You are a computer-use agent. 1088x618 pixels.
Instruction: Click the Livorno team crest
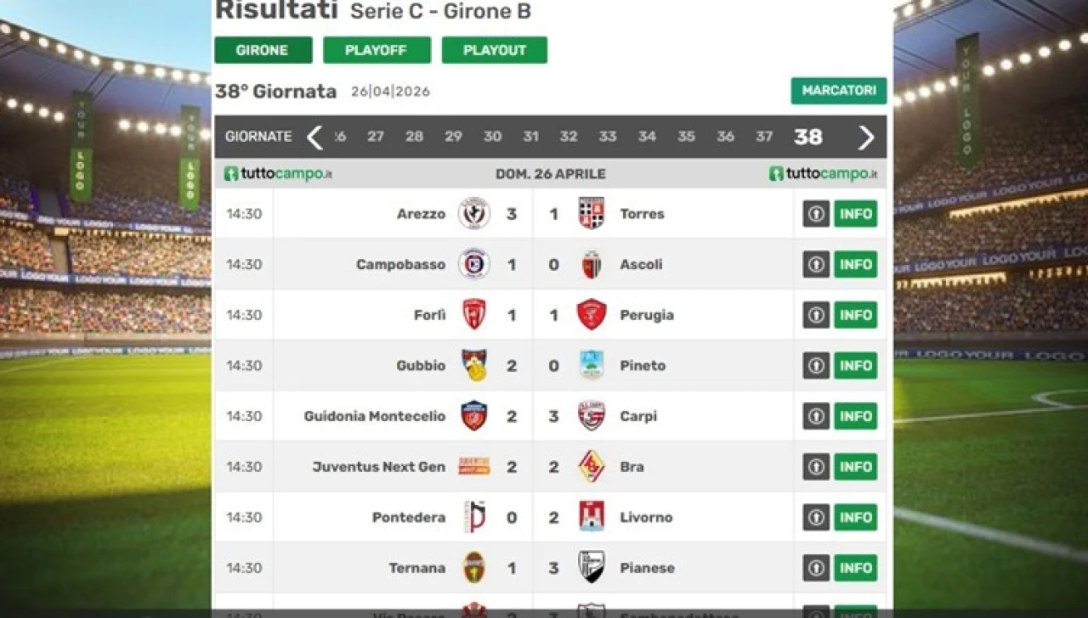(592, 517)
